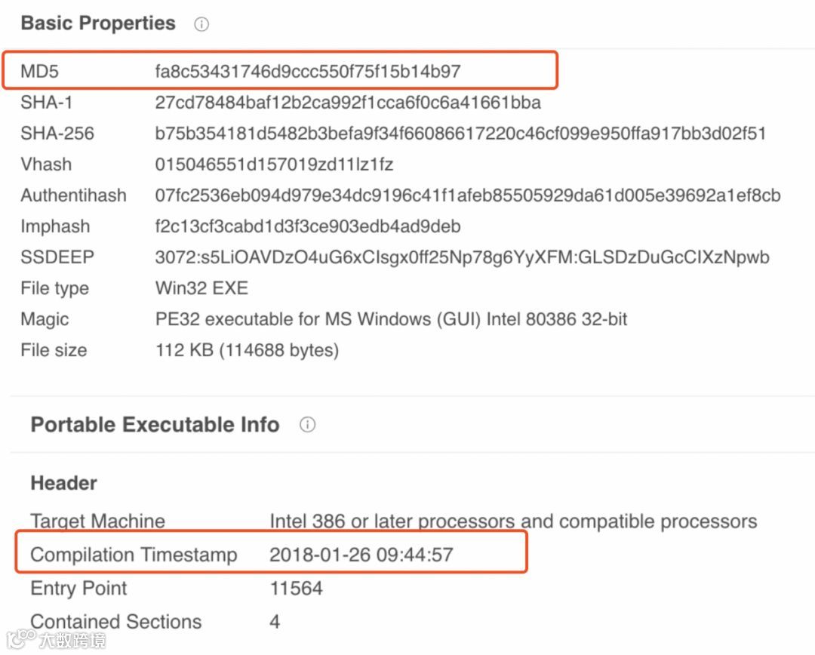The image size is (815, 655).
Task: Click the Win32 EXE file type value
Action: pyautogui.click(x=201, y=288)
